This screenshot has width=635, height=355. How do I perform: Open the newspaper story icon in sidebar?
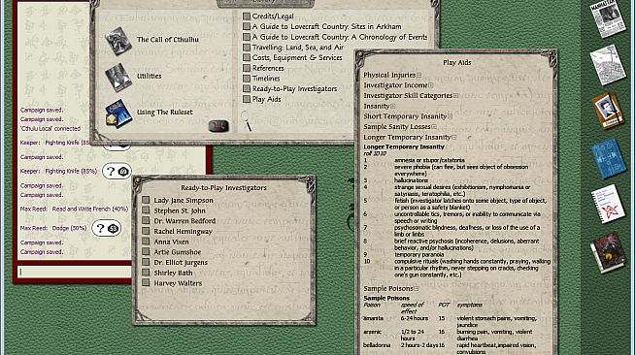(x=608, y=18)
